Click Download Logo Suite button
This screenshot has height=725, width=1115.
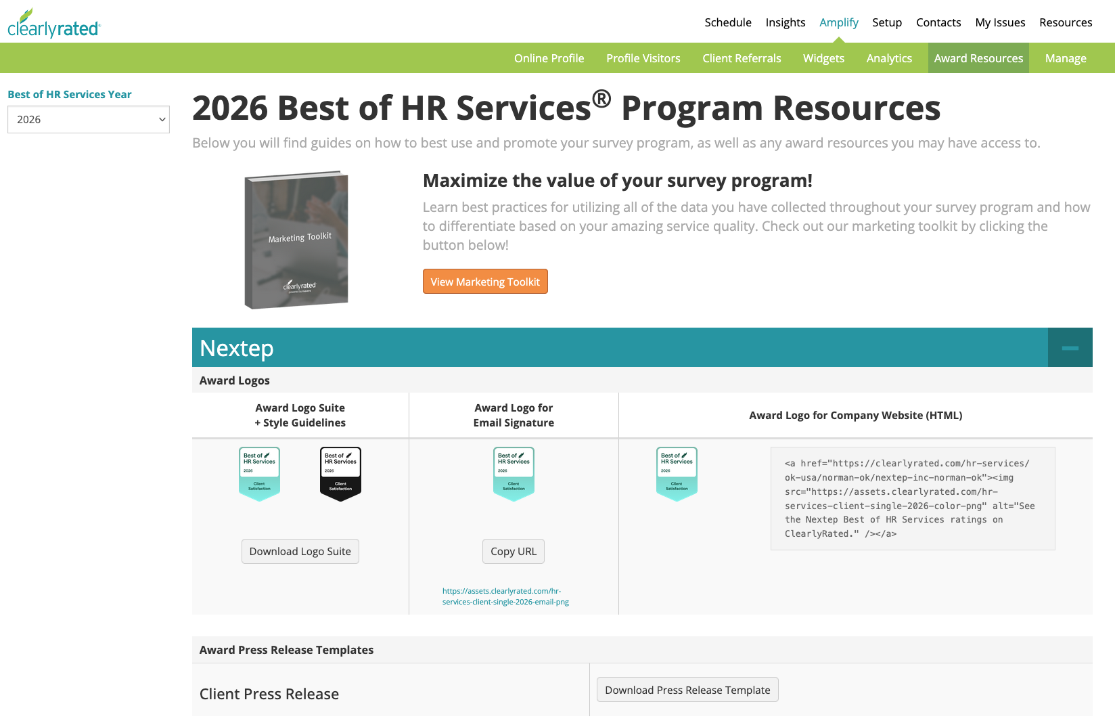(x=300, y=551)
